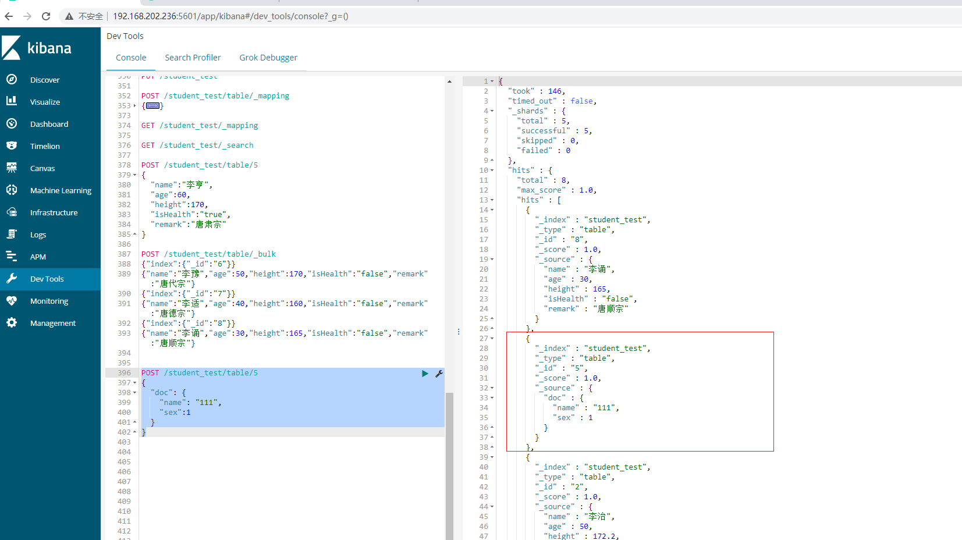Expand folded block at line 353
962x540 pixels.
coord(135,106)
